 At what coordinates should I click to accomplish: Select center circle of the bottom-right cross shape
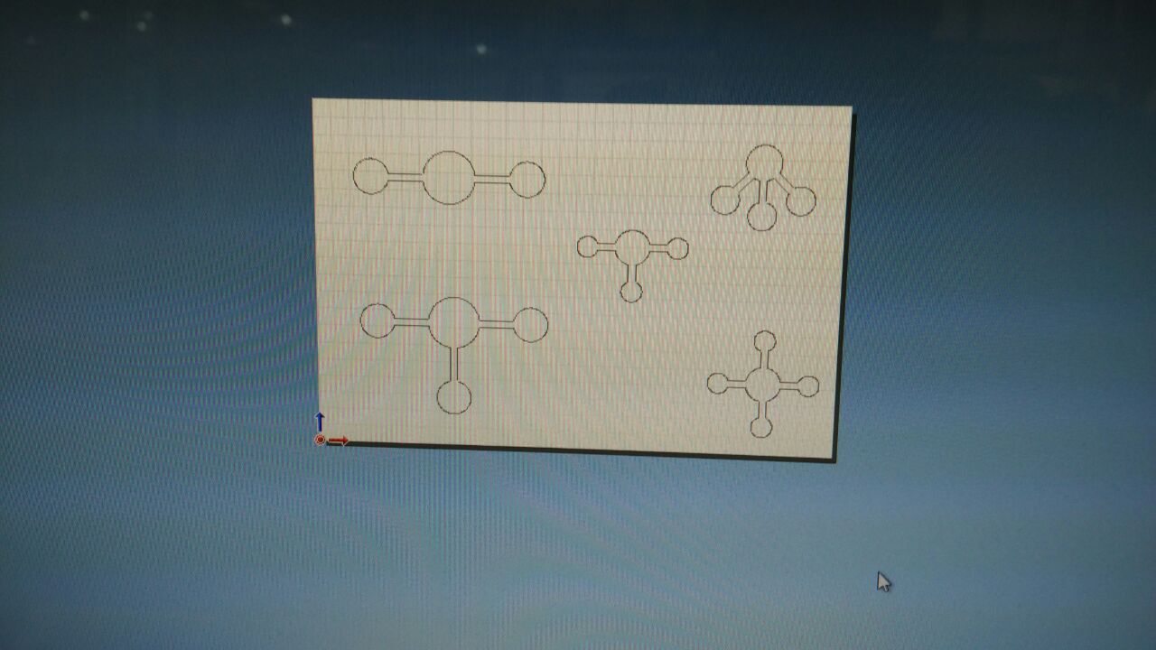coord(763,385)
